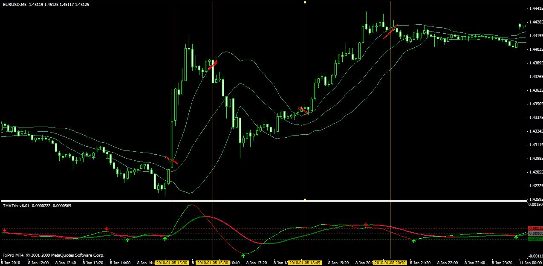This screenshot has width=543, height=266.
Task: Select the red trendline on the 16:30 vertical line
Action: (213, 65)
